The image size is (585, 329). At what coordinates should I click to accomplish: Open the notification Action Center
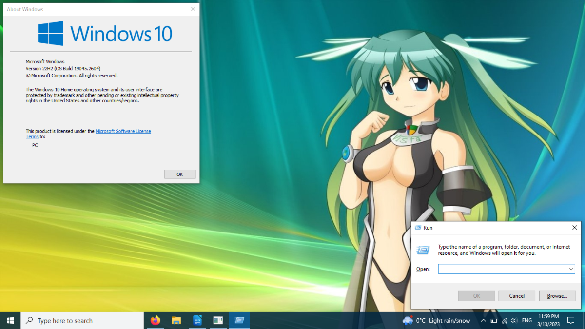pos(571,320)
